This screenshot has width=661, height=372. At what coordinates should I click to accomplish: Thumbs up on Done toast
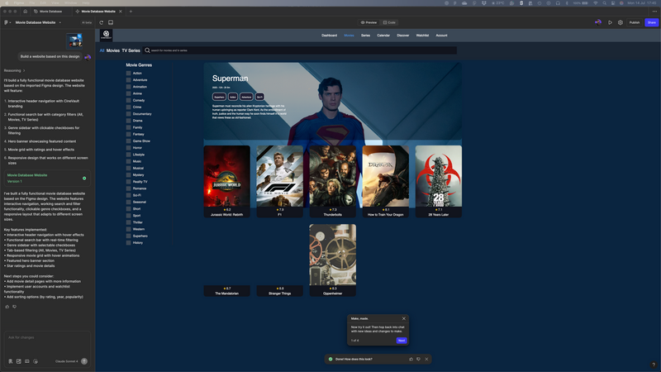pos(411,359)
